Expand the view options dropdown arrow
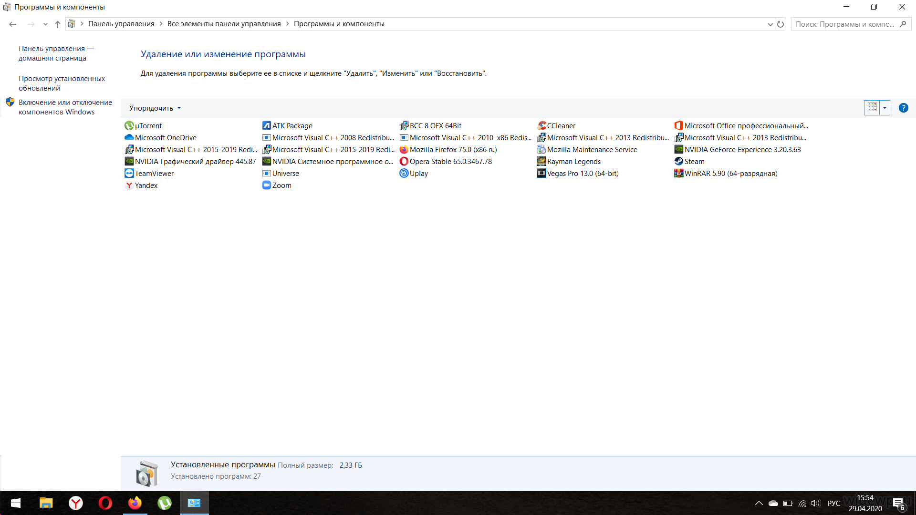 [x=885, y=108]
